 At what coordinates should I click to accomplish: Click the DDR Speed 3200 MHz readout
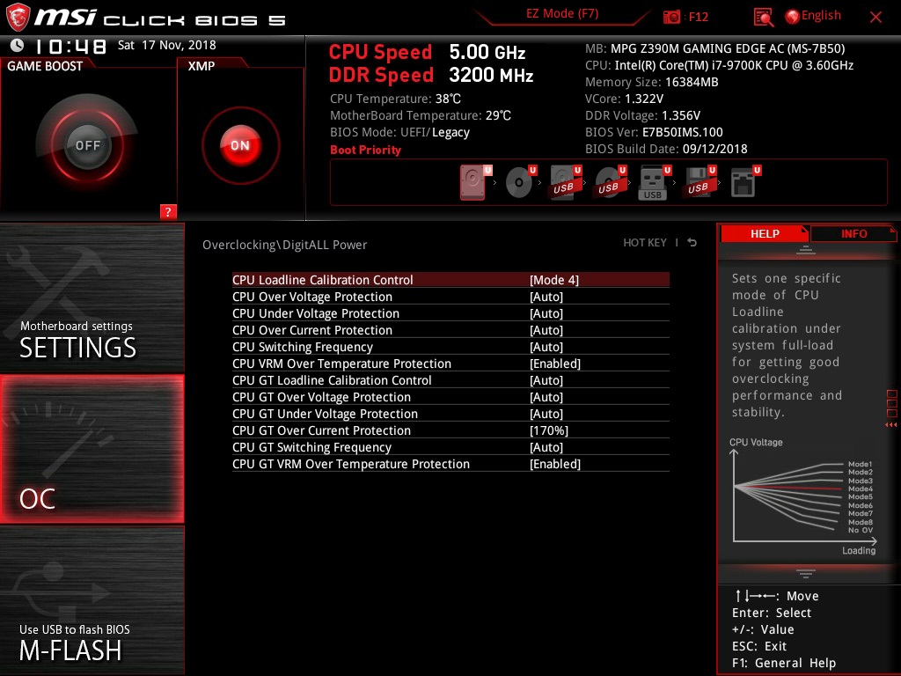coord(431,75)
